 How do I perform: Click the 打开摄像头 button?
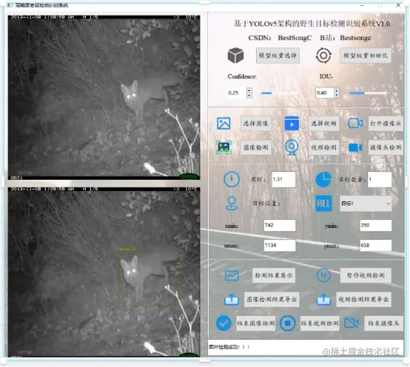pos(386,124)
